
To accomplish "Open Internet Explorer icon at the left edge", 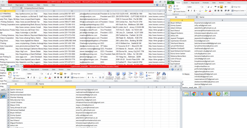I will point(3,96).
